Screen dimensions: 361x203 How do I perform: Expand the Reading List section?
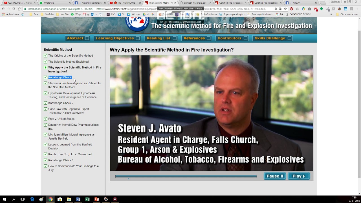click(x=161, y=38)
